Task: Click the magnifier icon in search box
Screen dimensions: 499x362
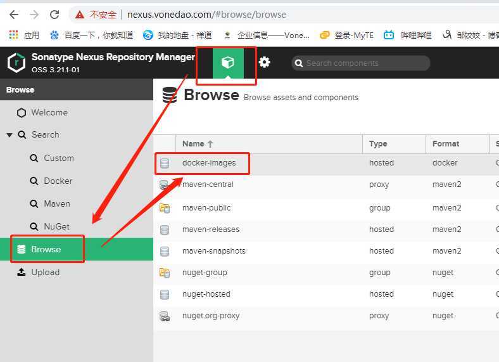Action: [x=298, y=63]
